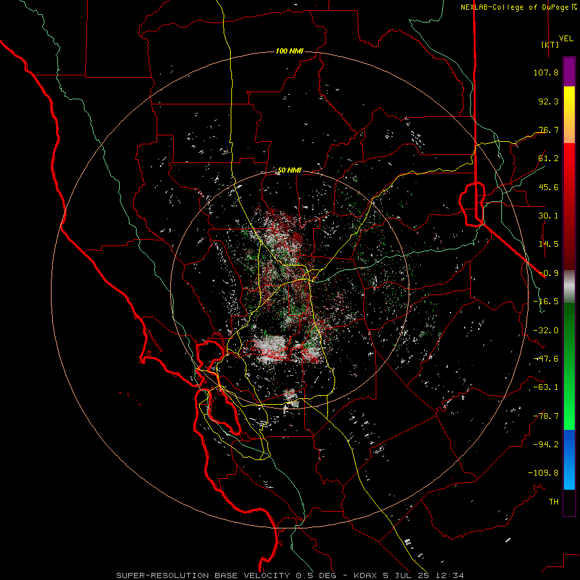Select the -109.8 legend value
Image resolution: width=580 pixels, height=580 pixels.
coord(543,473)
